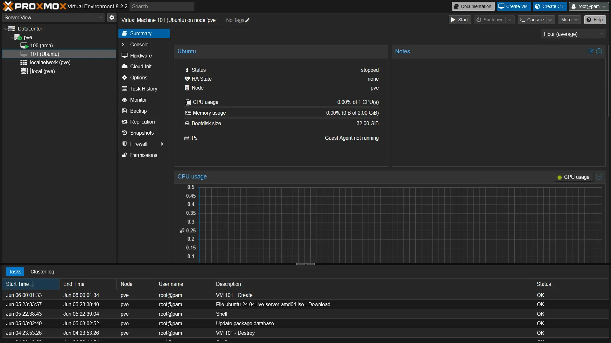This screenshot has height=343, width=611.
Task: Select the 'Update package database' task row
Action: pyautogui.click(x=305, y=323)
